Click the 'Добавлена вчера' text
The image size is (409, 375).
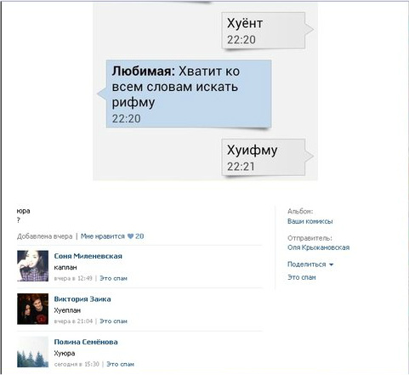(x=44, y=236)
